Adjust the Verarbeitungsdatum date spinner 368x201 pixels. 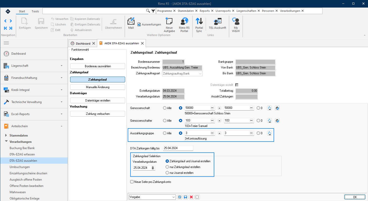pos(153,168)
